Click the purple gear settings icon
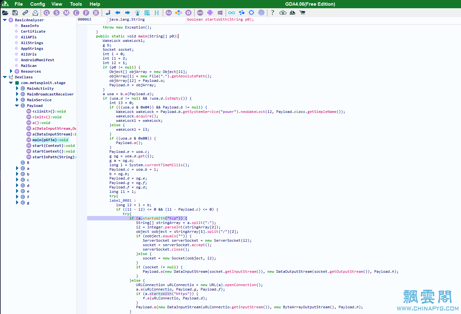 189,13
